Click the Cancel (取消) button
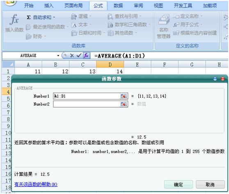Screen dimensions: 229x194 210,185
